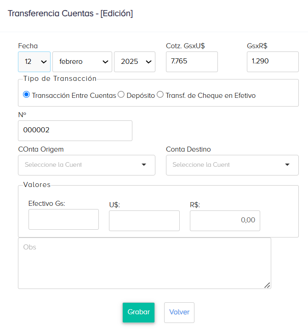The height and width of the screenshot is (334, 308).
Task: Grab the Obs textarea resize handle
Action: [267, 285]
